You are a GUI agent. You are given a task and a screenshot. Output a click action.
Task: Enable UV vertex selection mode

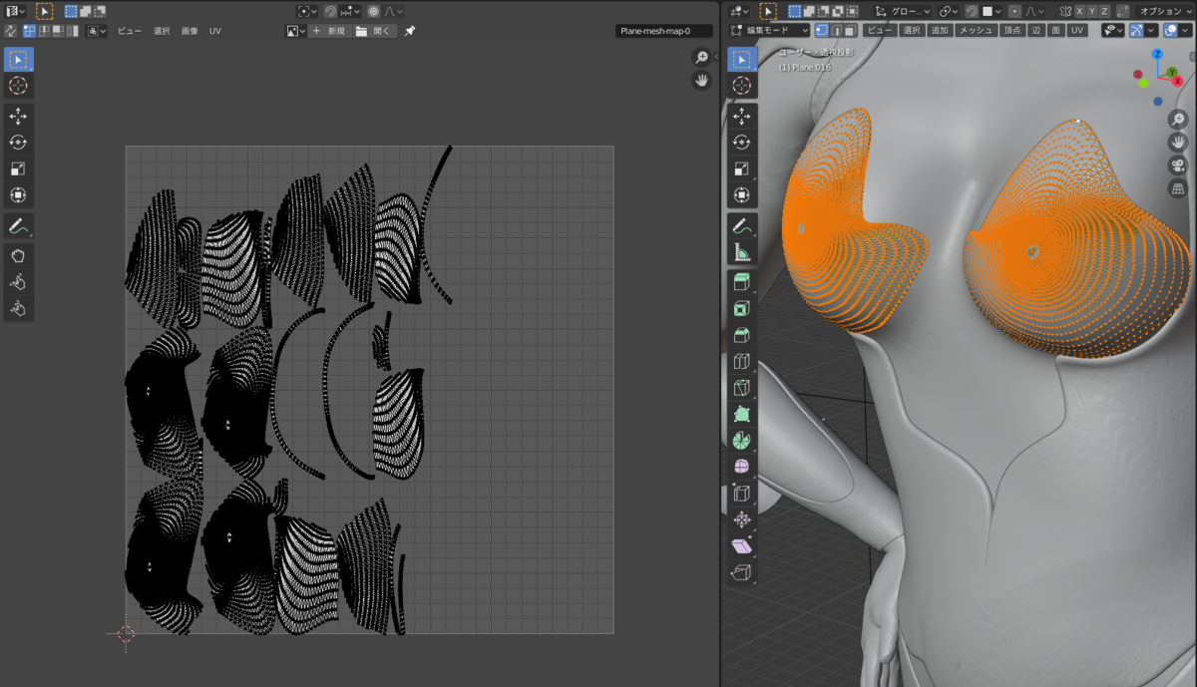click(x=29, y=31)
